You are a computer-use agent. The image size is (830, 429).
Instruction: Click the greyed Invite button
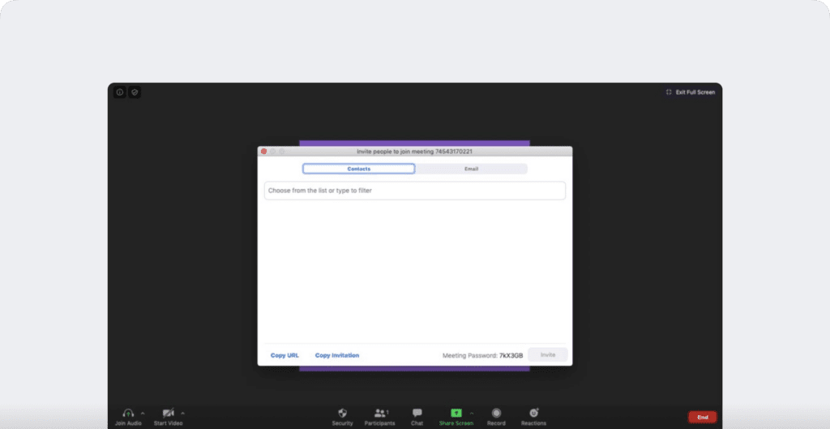pos(548,355)
